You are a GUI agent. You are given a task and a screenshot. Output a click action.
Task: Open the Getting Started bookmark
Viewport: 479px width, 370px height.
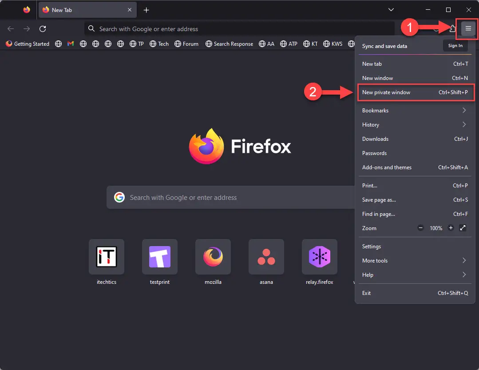point(28,44)
